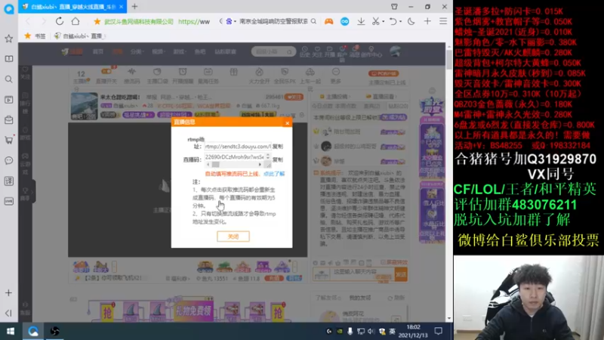The width and height of the screenshot is (604, 340).
Task: Click the scissors screenshot tool icon
Action: 375,22
